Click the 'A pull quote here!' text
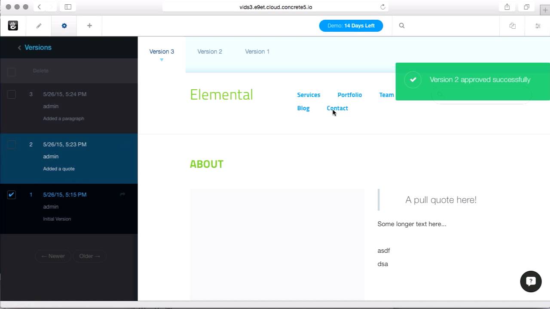This screenshot has height=309, width=550. [x=441, y=200]
